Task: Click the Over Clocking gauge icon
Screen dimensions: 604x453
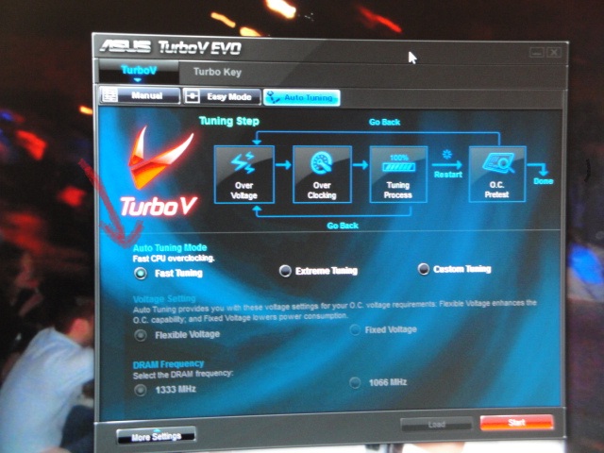Action: point(322,162)
